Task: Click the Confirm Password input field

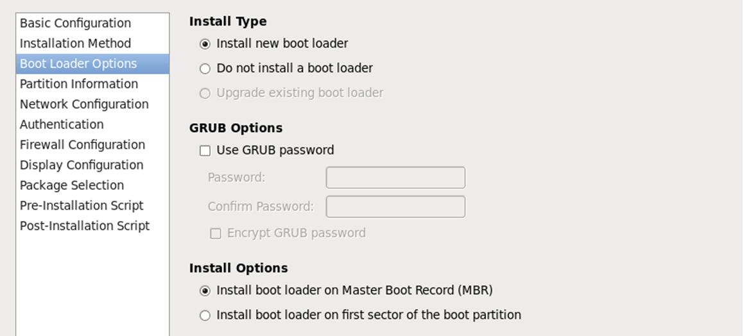Action: coord(395,206)
